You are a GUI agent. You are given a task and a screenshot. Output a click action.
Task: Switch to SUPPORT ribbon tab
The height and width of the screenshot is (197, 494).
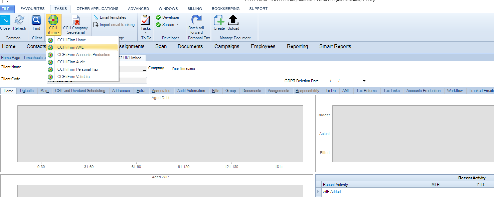click(258, 9)
